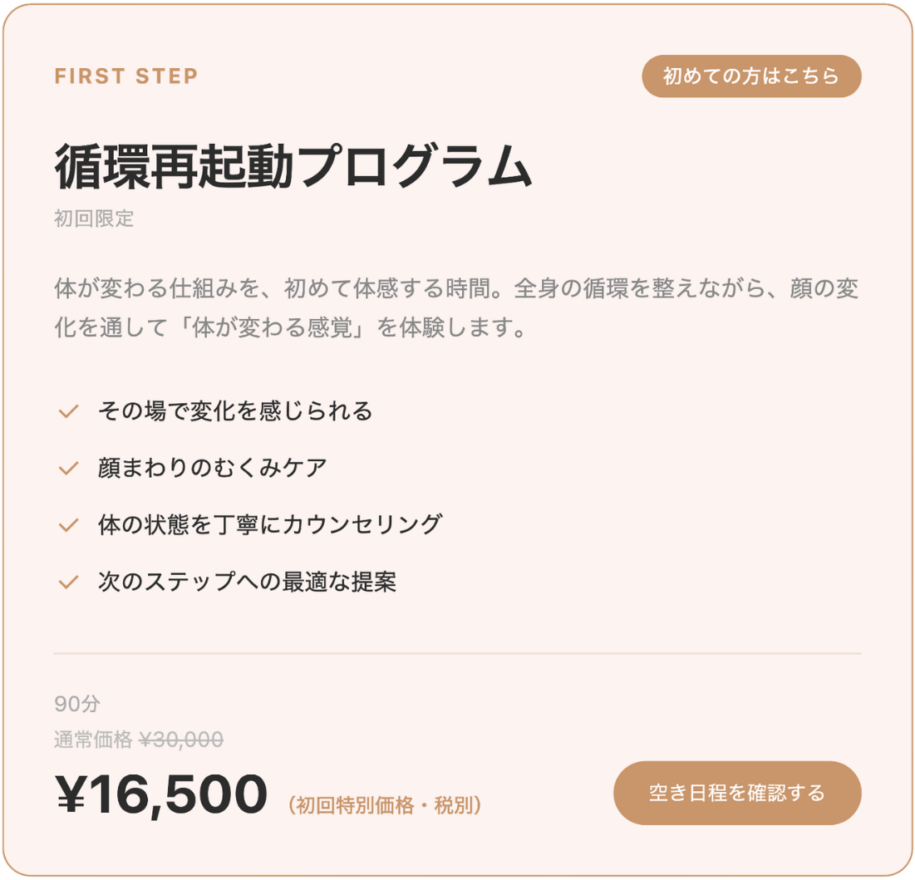Click the 次のステップへの最適な提案 feature text
The image size is (915, 880).
click(x=247, y=583)
